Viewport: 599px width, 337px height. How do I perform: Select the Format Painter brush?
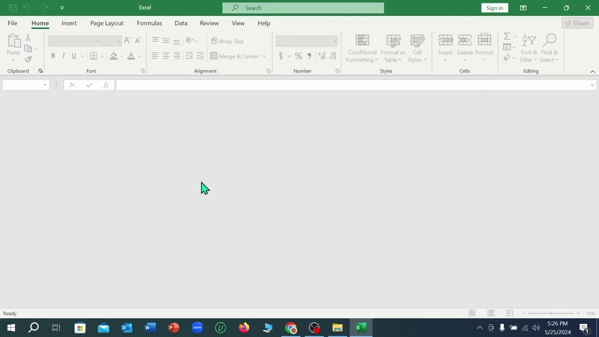[x=28, y=59]
